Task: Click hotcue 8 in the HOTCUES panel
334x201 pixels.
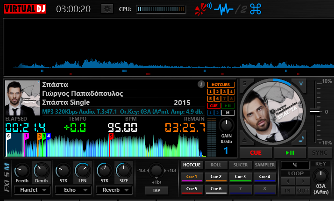Action: 231,99
